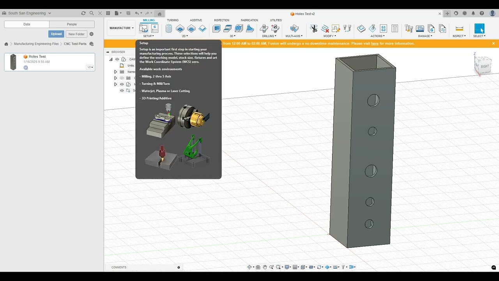
Task: Toggle the crossed-out eye in browser tree
Action: (x=122, y=78)
